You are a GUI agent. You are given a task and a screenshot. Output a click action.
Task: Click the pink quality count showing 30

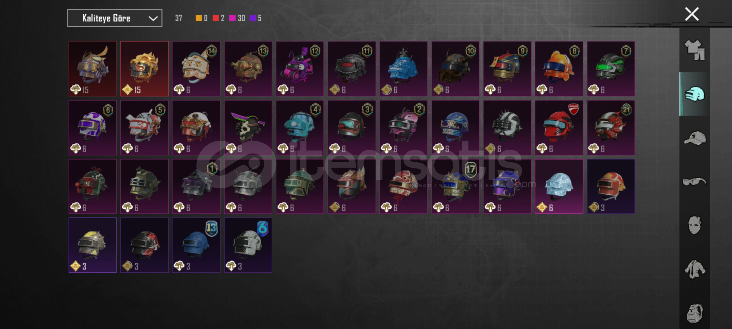237,18
